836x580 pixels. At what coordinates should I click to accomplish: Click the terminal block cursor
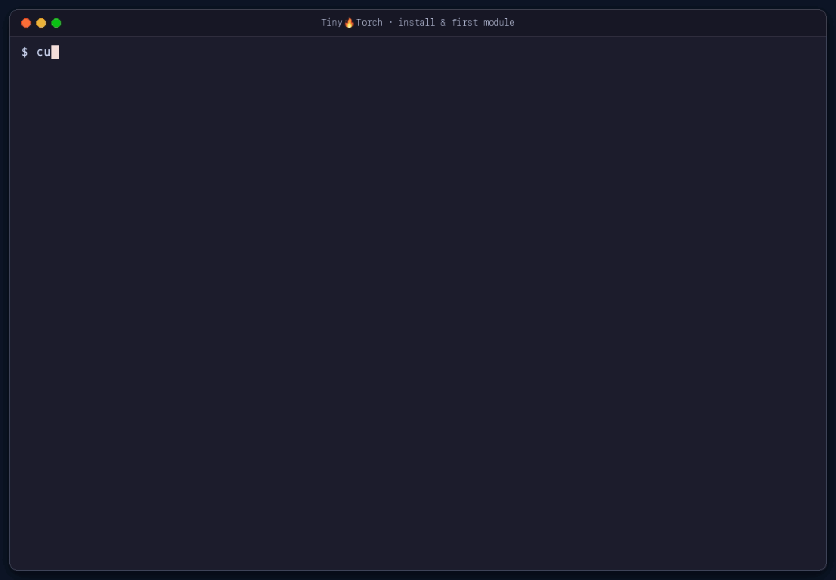[x=55, y=52]
